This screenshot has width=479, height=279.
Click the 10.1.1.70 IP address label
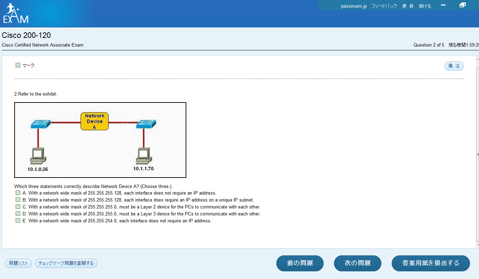[x=144, y=169]
